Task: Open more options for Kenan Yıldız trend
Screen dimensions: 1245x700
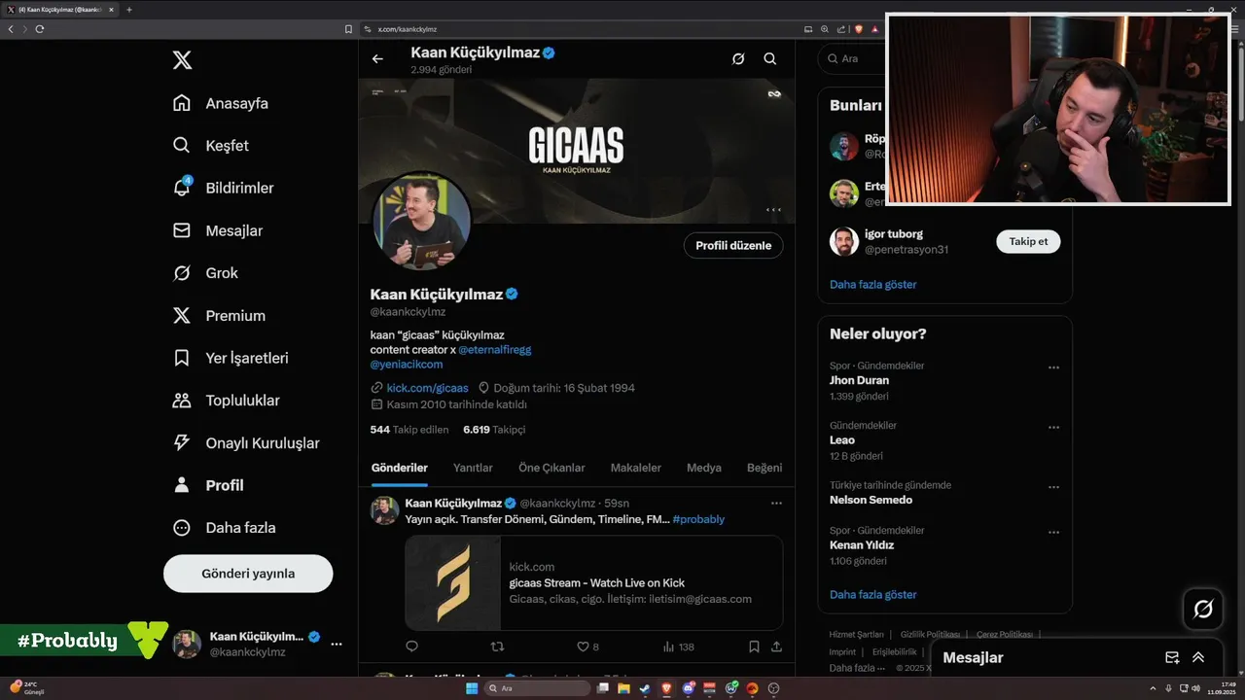Action: point(1053,532)
